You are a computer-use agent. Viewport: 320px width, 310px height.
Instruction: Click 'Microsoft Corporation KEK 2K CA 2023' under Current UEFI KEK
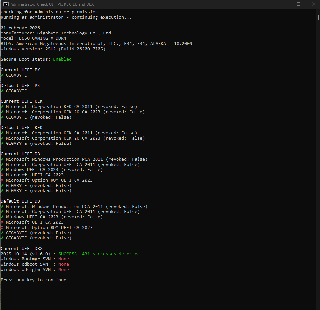point(53,112)
